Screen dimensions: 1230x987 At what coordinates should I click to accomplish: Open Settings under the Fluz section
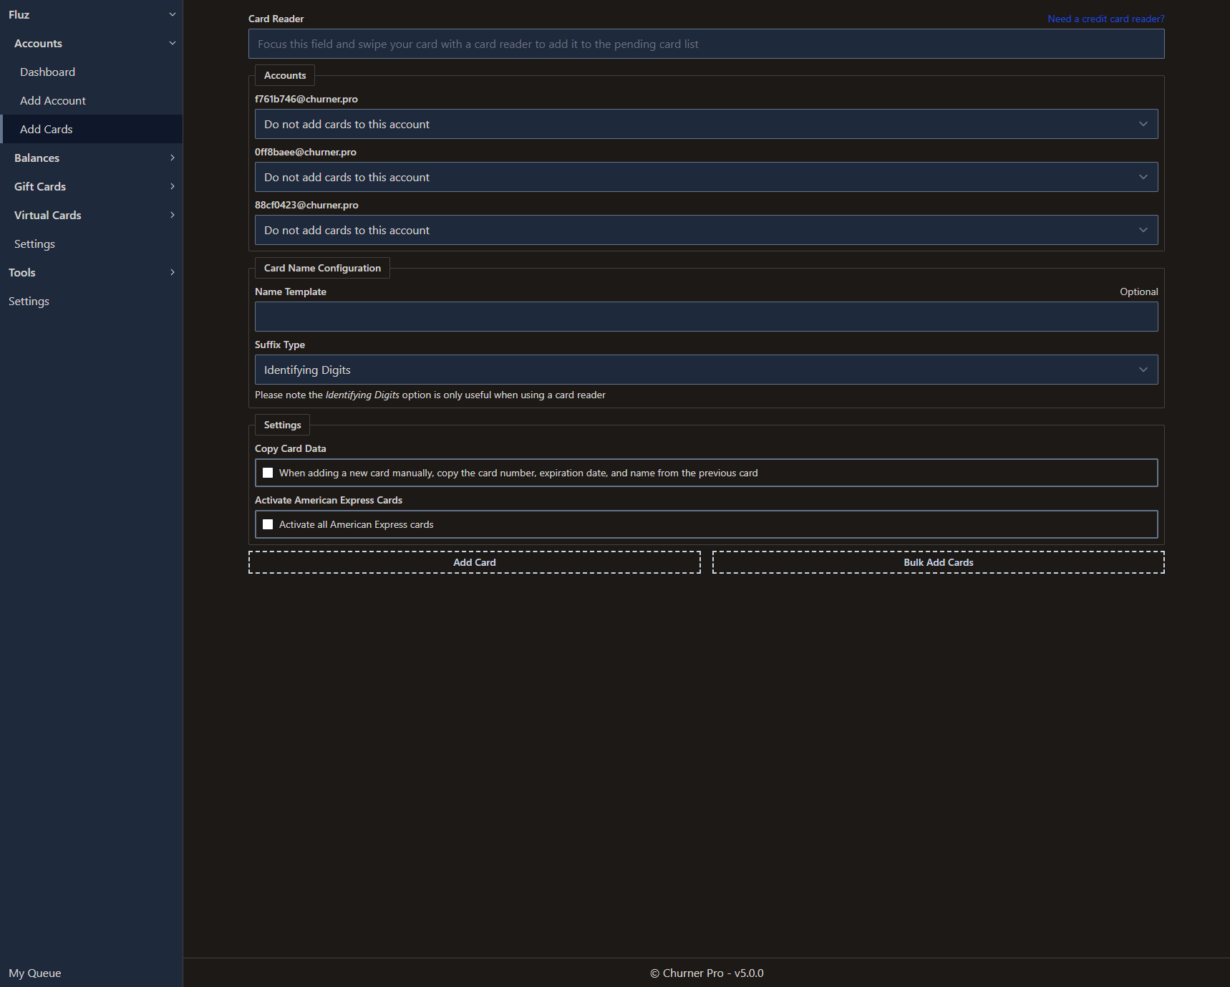tap(34, 244)
